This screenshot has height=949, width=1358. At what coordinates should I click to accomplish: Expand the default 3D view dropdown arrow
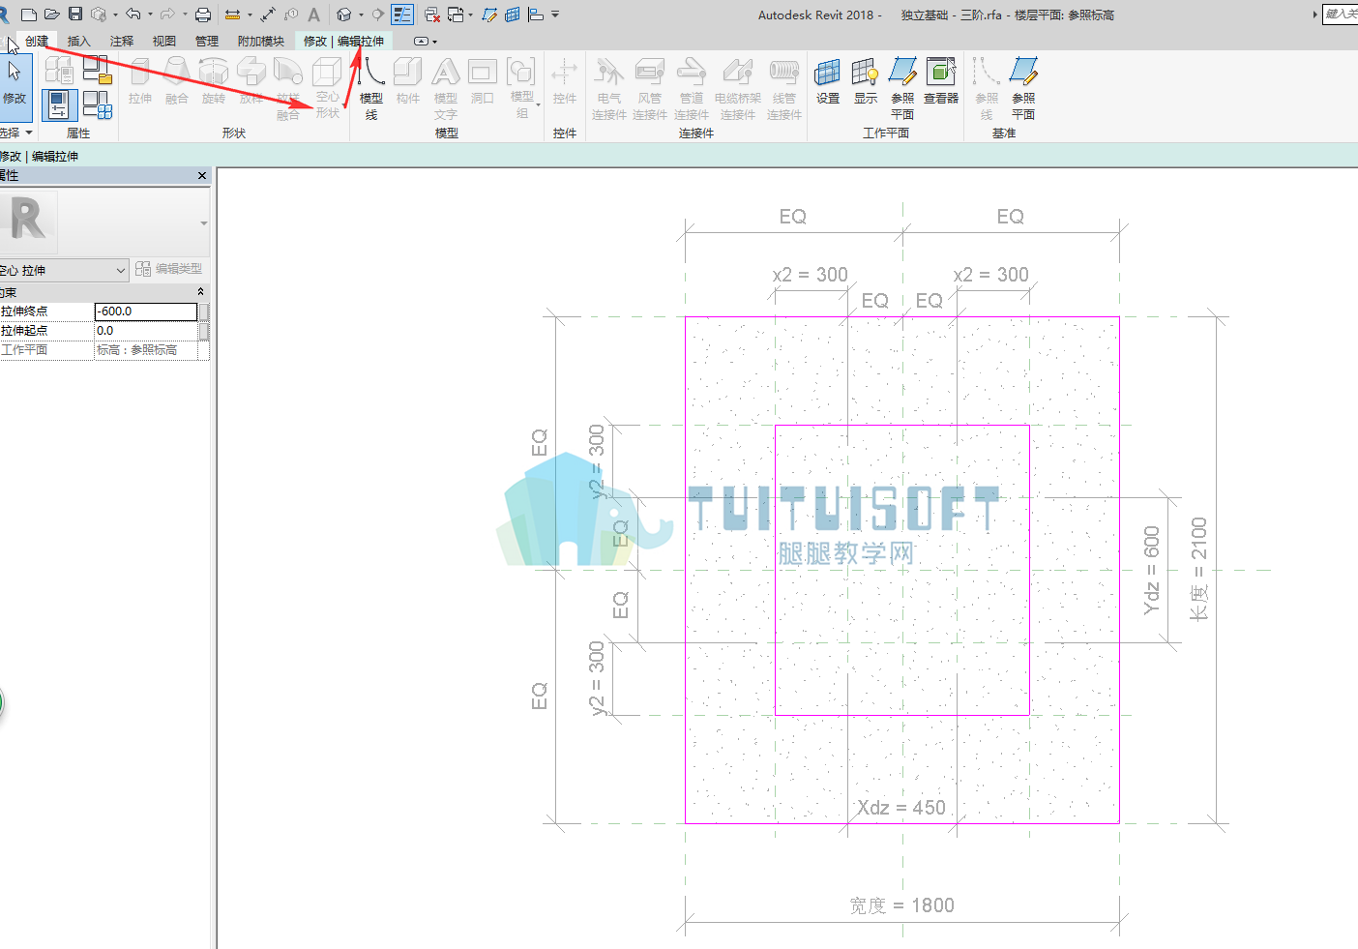361,15
